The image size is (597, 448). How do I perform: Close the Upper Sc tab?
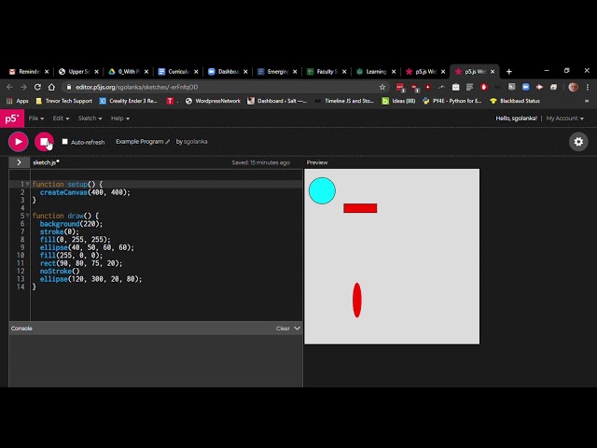[x=97, y=72]
